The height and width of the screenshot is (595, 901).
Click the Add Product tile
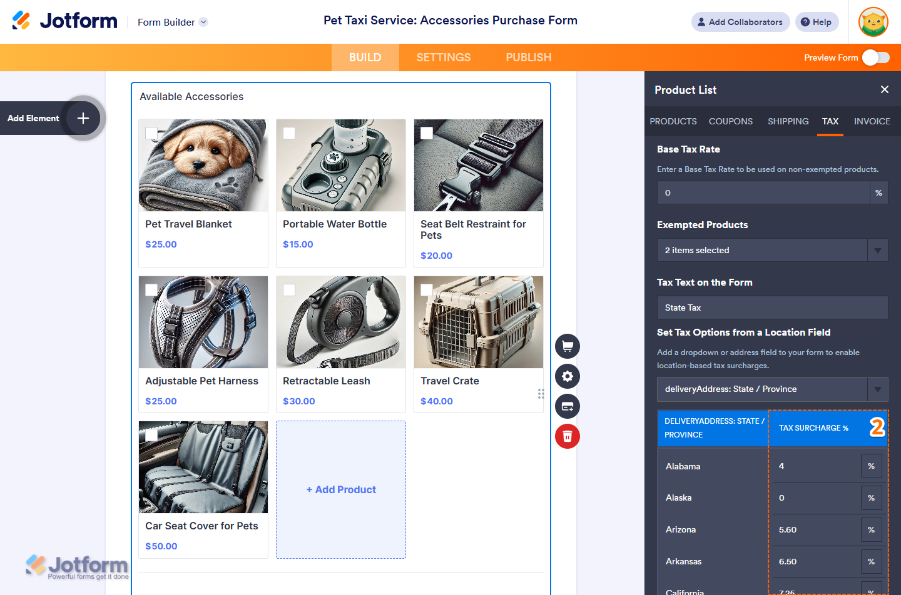(x=341, y=489)
